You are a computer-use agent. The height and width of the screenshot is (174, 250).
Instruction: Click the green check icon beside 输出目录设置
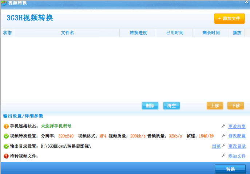coord(6,146)
